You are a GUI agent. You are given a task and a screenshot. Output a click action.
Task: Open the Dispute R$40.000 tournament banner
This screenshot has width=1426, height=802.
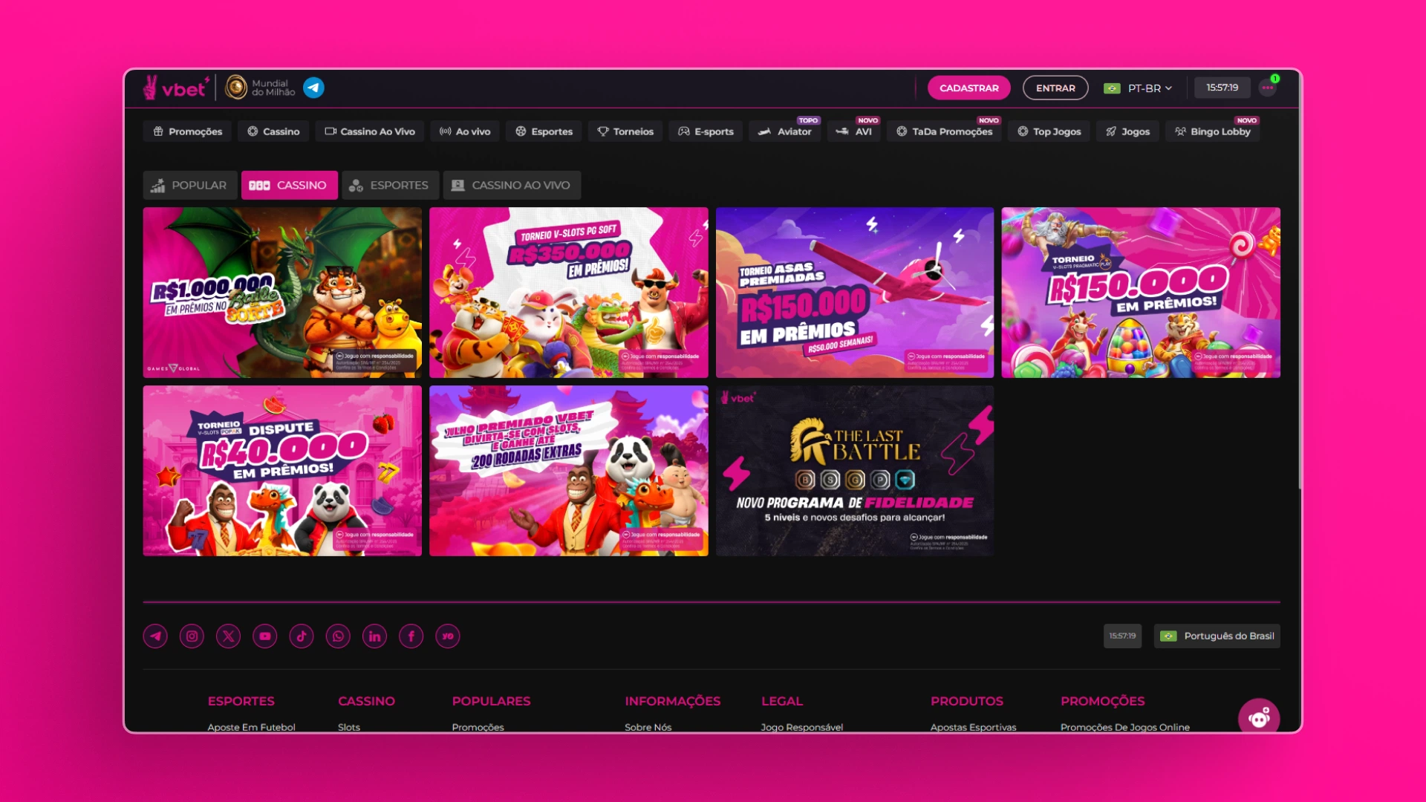(x=282, y=471)
